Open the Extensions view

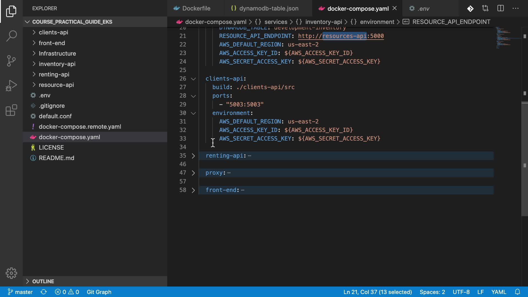(x=11, y=110)
